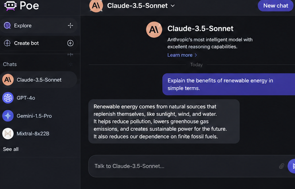Screen dimensions: 295x189
Task: Click the Claude avatar in the chat header
Action: tap(96, 6)
